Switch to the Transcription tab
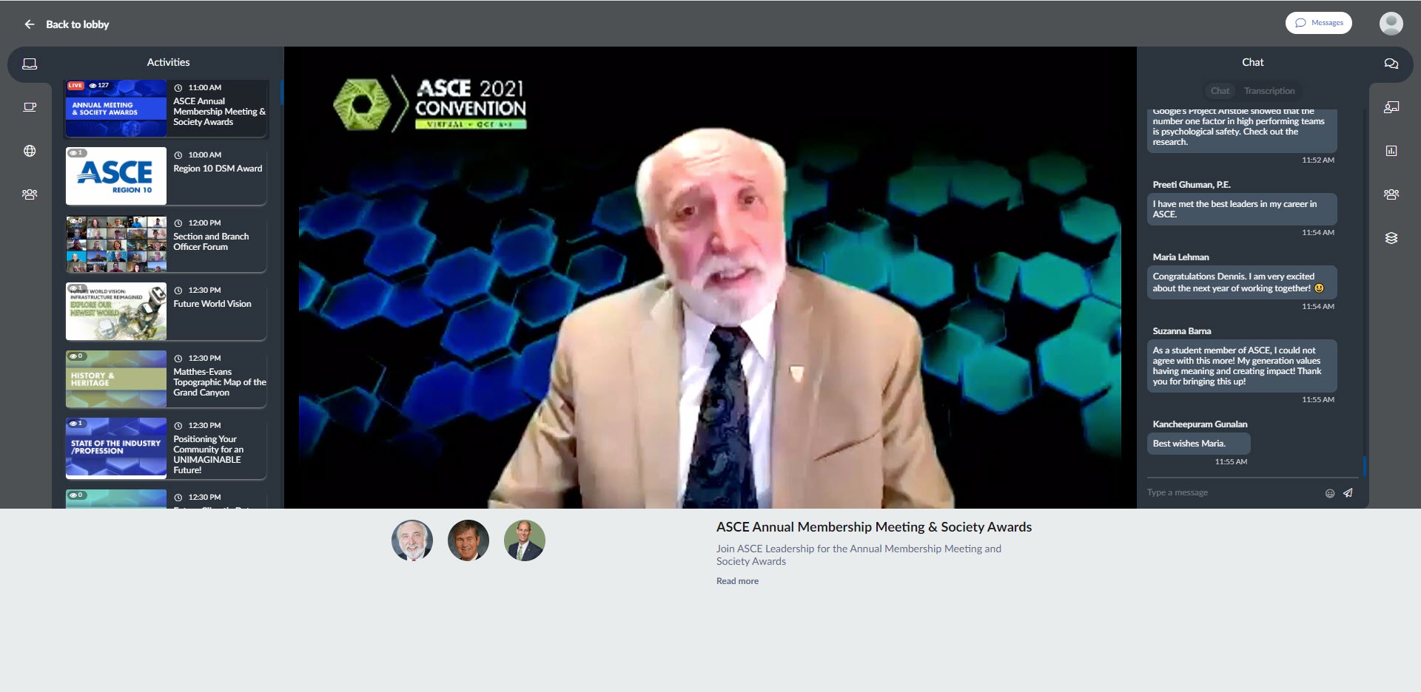 tap(1270, 91)
